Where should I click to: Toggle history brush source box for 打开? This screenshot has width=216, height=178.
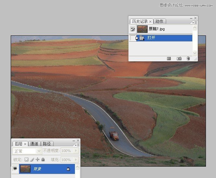pos(133,38)
